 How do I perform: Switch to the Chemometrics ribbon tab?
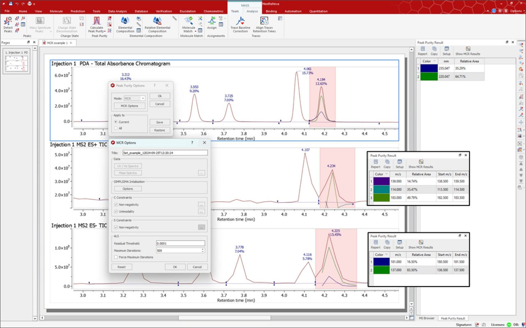click(x=214, y=11)
